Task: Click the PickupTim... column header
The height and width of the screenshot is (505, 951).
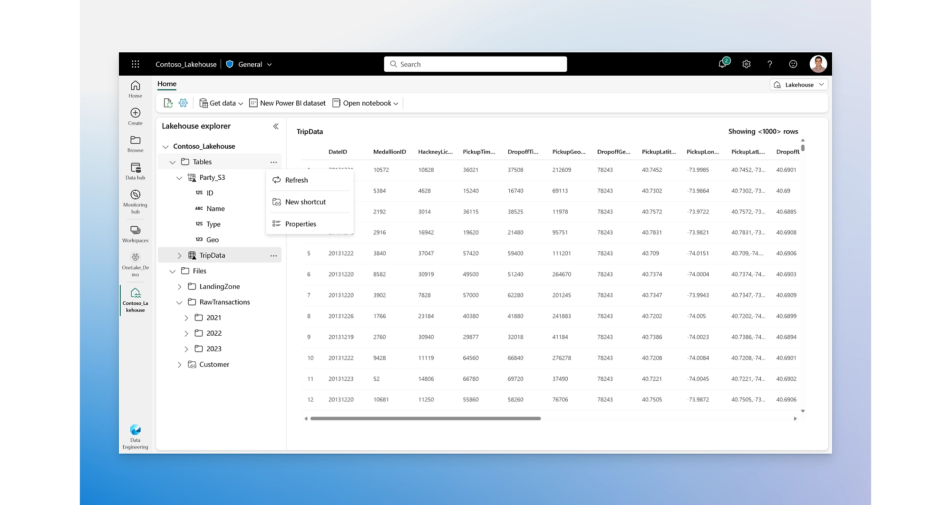Action: click(479, 152)
